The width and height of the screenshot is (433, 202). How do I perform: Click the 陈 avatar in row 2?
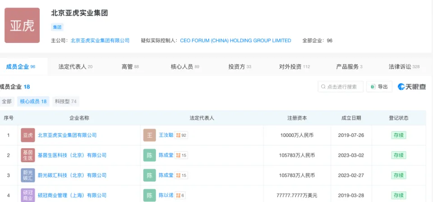click(150, 155)
